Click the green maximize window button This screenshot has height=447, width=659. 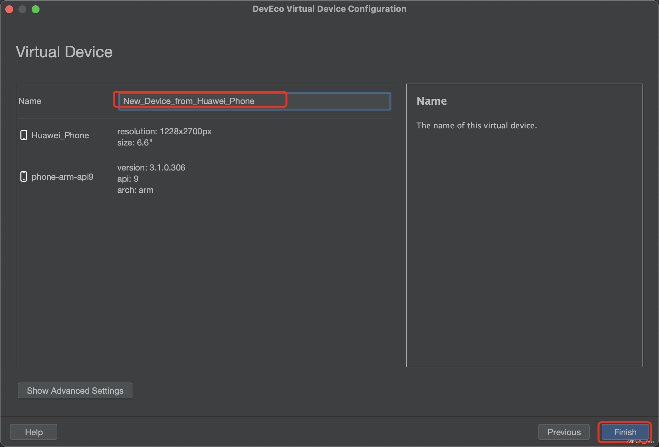pos(36,9)
